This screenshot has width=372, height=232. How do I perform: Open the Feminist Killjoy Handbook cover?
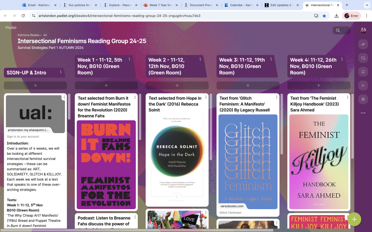(x=319, y=162)
